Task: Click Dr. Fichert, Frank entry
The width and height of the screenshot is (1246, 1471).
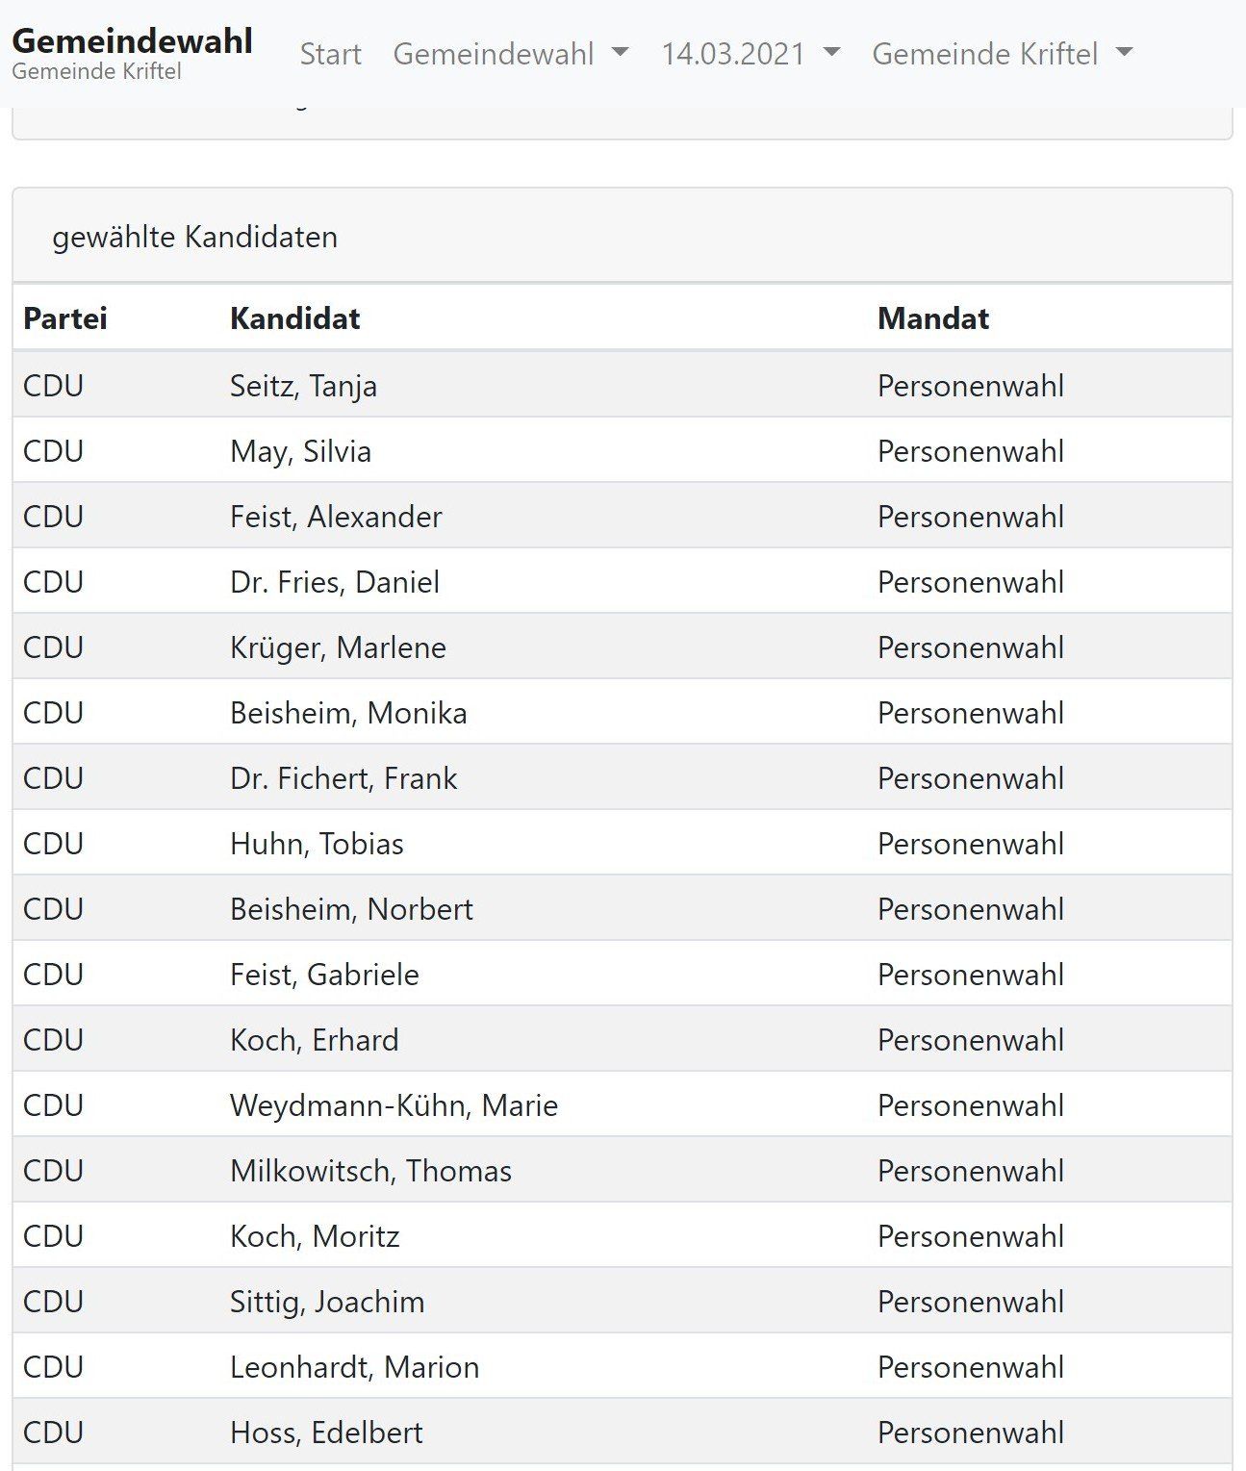Action: [343, 778]
